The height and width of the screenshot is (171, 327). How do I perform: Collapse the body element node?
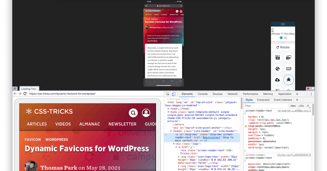coord(168,112)
